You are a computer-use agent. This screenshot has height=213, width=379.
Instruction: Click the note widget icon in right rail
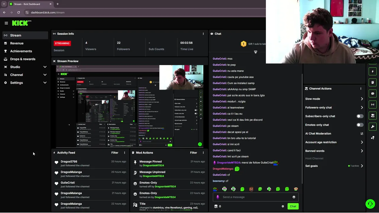[x=372, y=83]
